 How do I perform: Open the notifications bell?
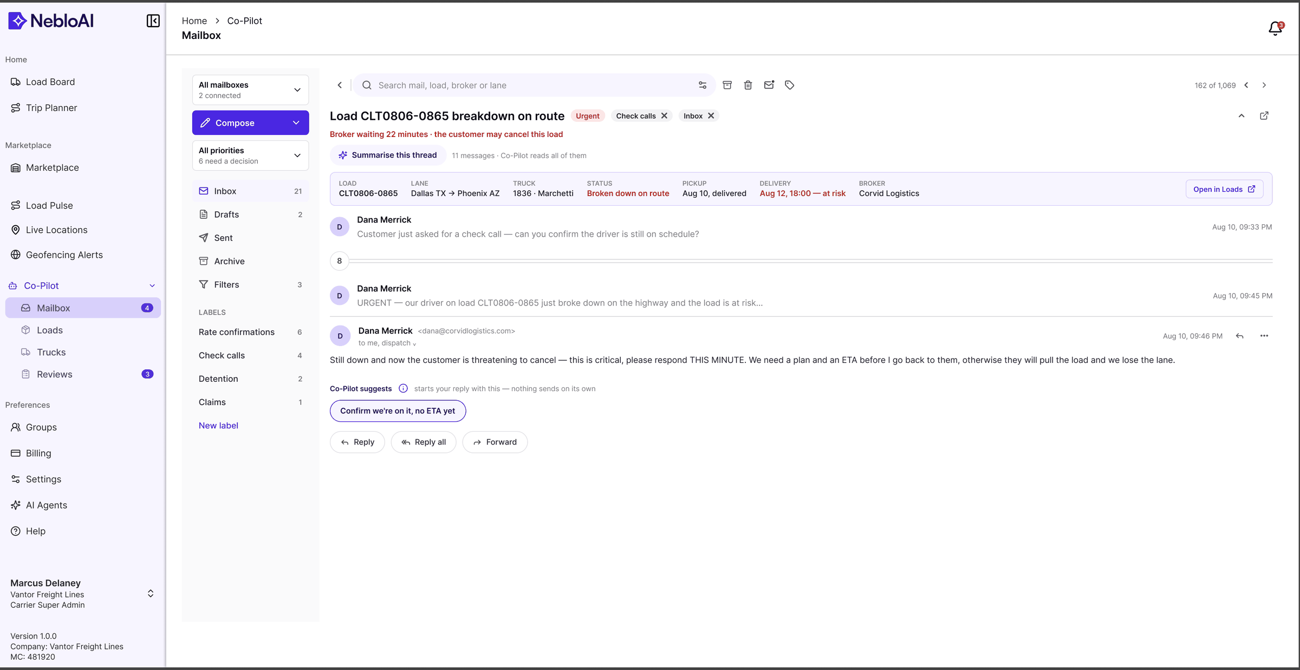[x=1276, y=28]
